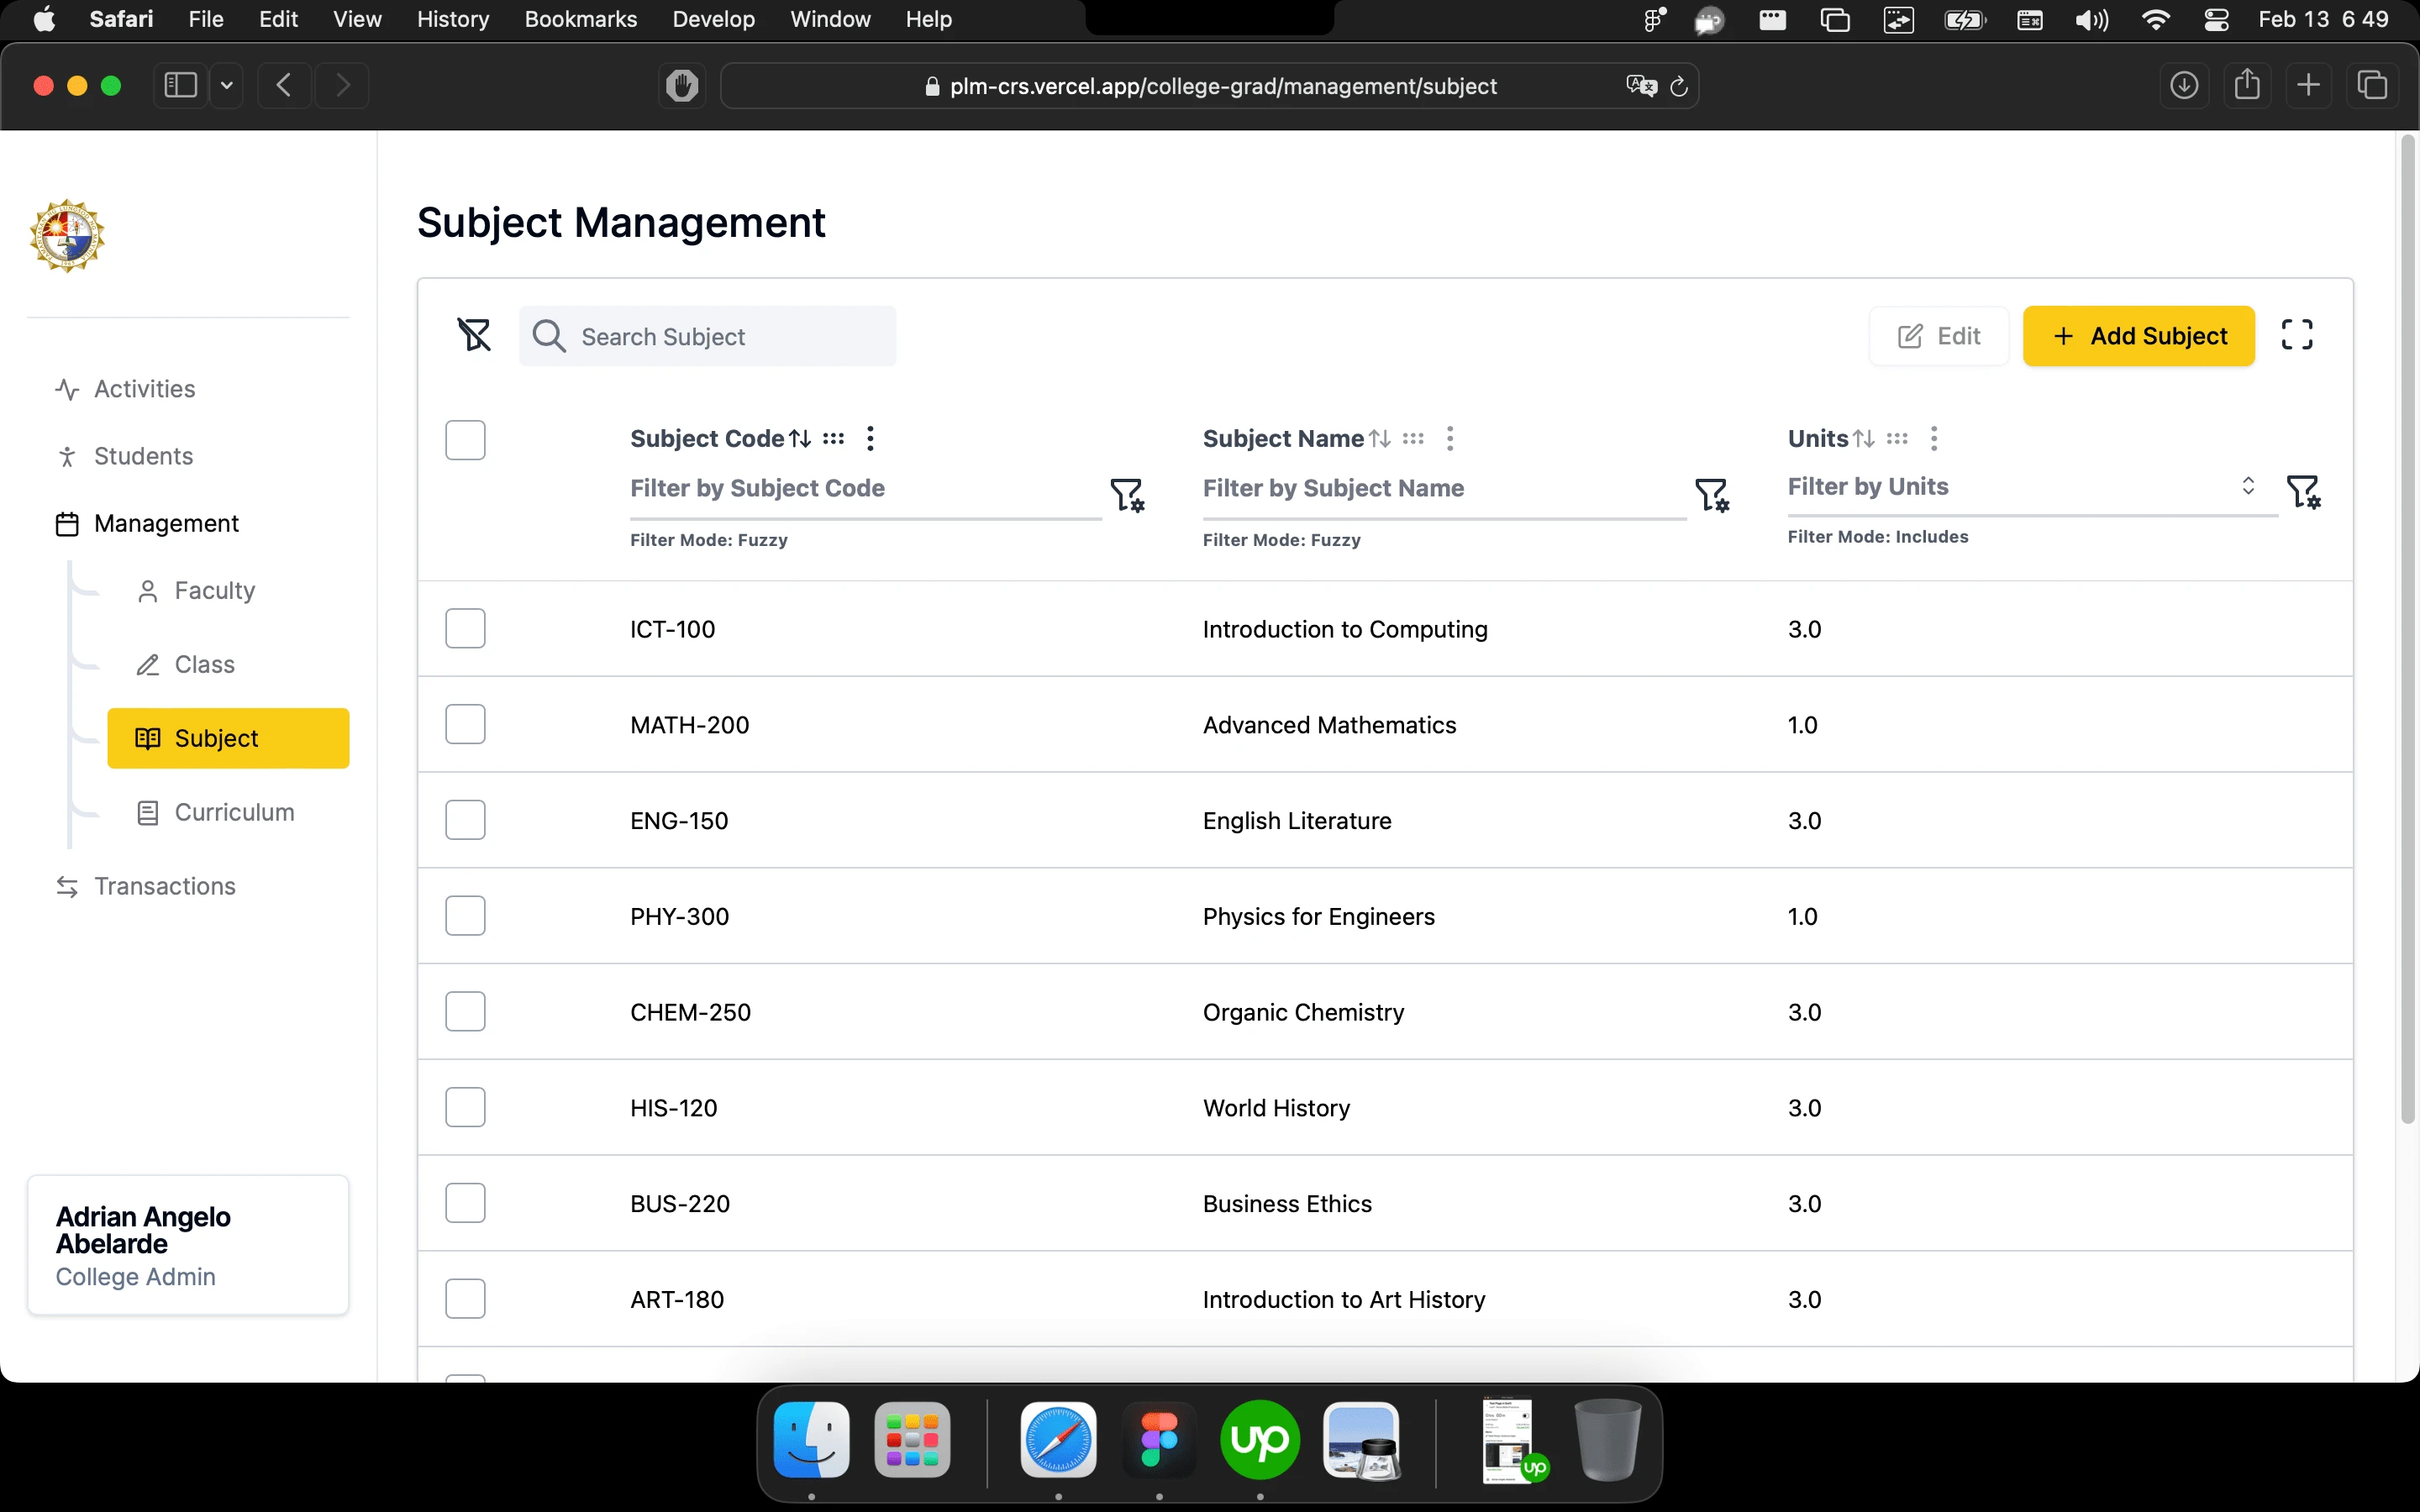Screen dimensions: 2420x1512
Task: Open Adrian Angelo Abelarde profile card
Action: click(x=188, y=1245)
